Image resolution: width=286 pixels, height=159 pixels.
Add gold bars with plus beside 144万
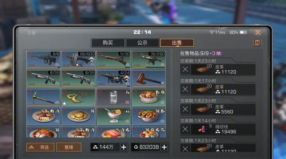(124, 147)
